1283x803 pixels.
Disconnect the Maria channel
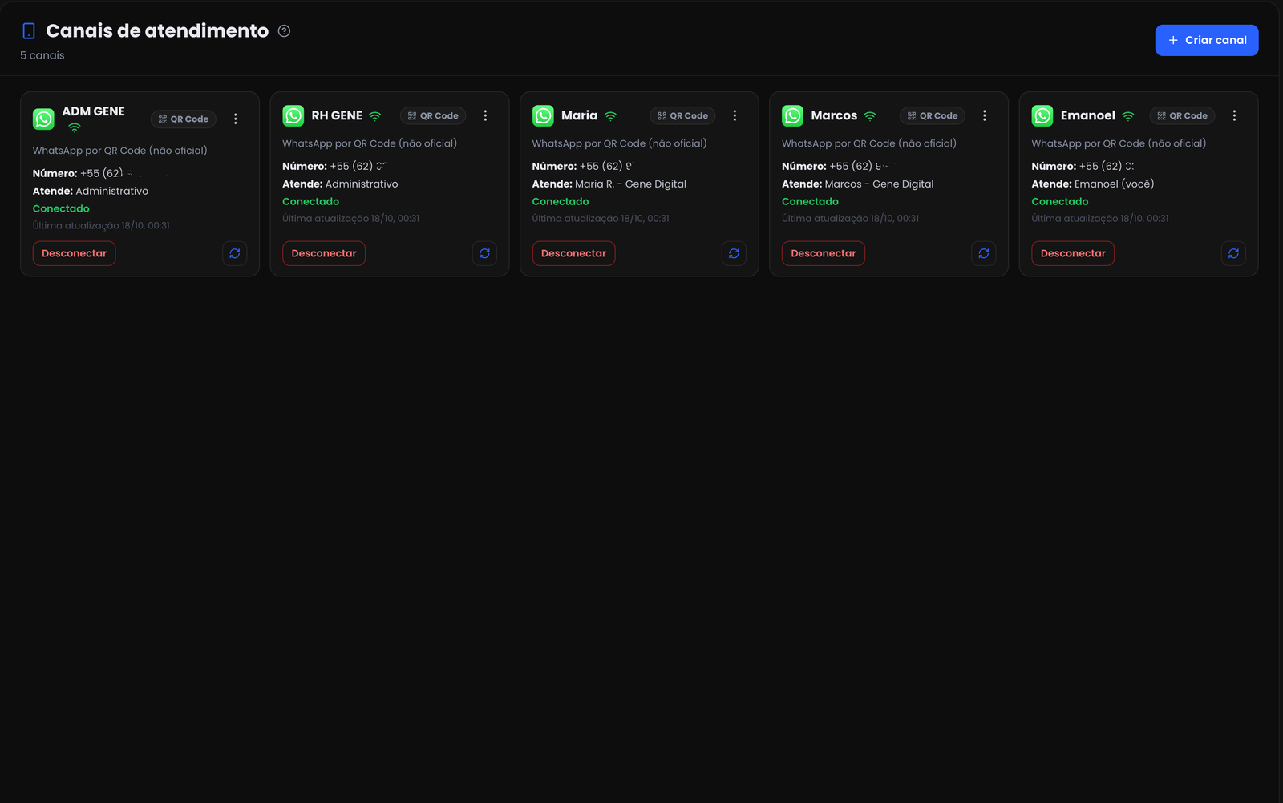click(x=573, y=253)
